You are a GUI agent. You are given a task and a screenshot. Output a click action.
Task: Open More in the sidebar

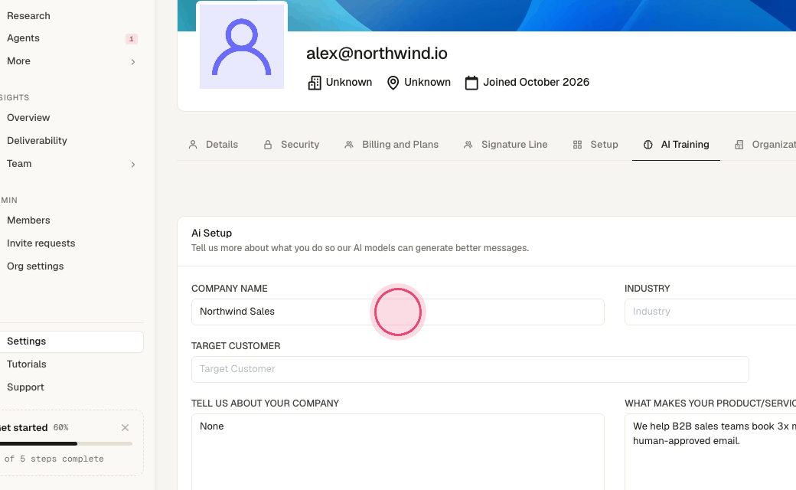tap(19, 61)
